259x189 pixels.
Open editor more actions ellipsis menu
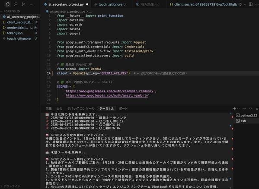(257, 4)
